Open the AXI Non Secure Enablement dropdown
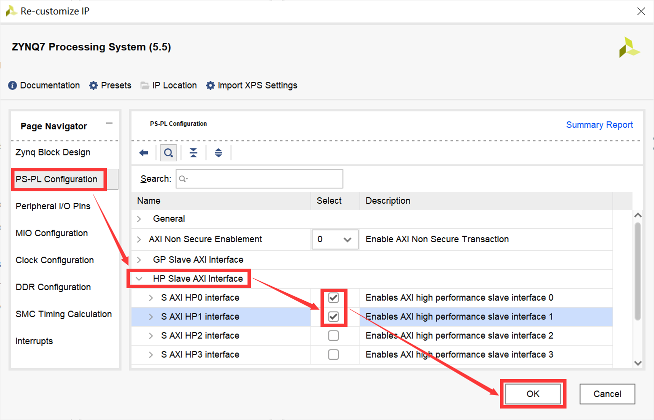This screenshot has width=654, height=420. (x=335, y=239)
